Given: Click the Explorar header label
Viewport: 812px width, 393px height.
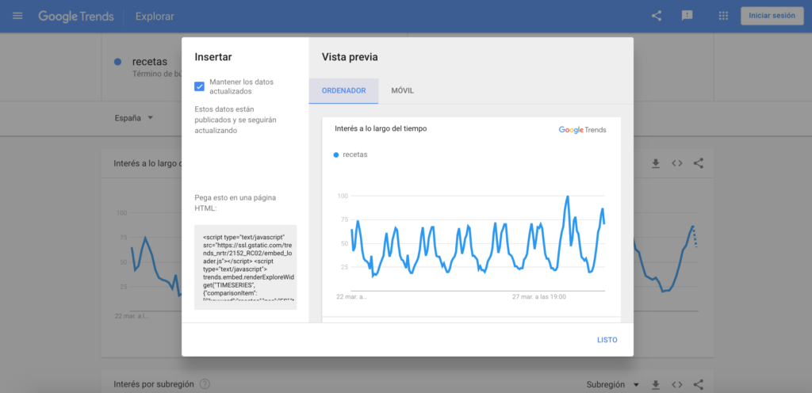Looking at the screenshot, I should coord(155,17).
